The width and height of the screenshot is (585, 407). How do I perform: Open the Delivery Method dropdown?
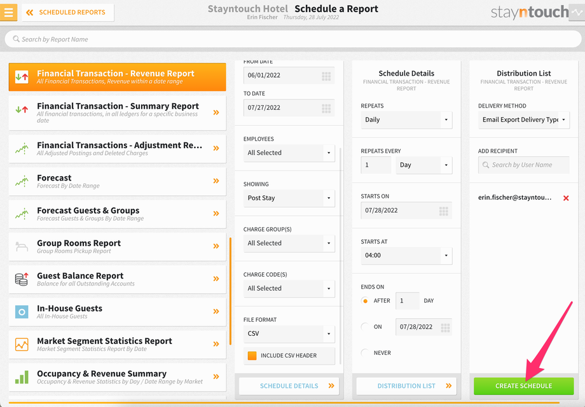click(x=524, y=120)
